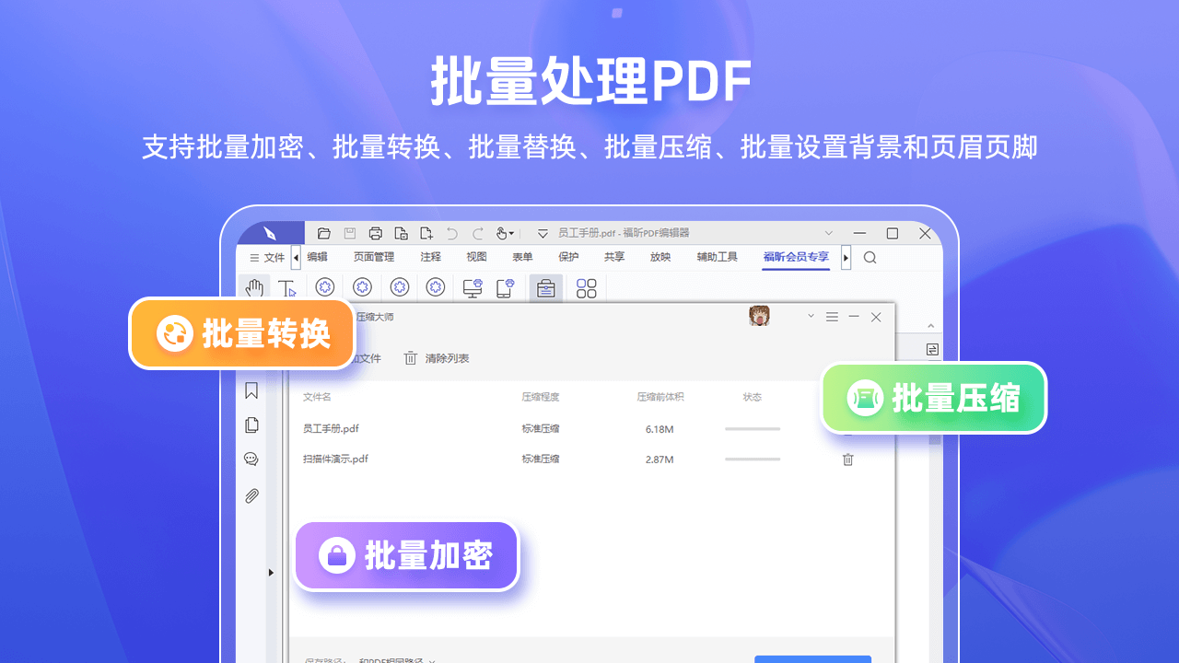Click the Undo icon
This screenshot has height=663, width=1179.
click(x=451, y=233)
